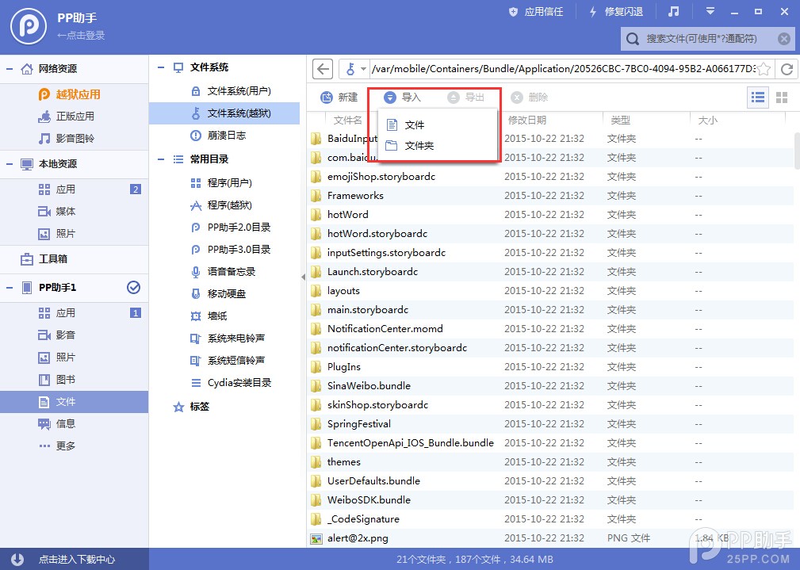Open device 图书 item
Screen dimensions: 800x570
(74, 379)
